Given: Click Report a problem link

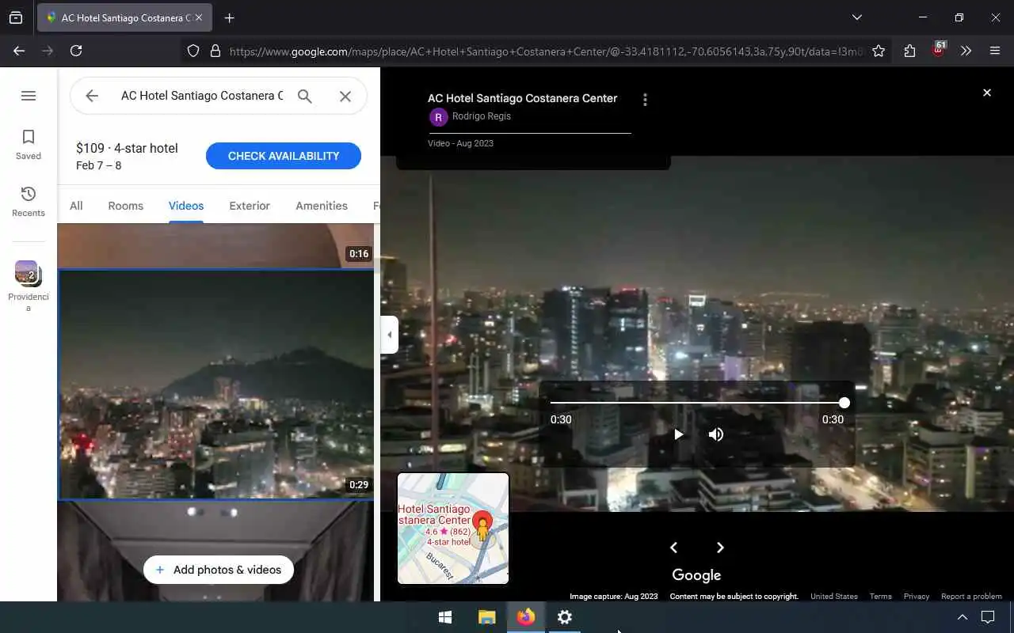Looking at the screenshot, I should (x=971, y=597).
